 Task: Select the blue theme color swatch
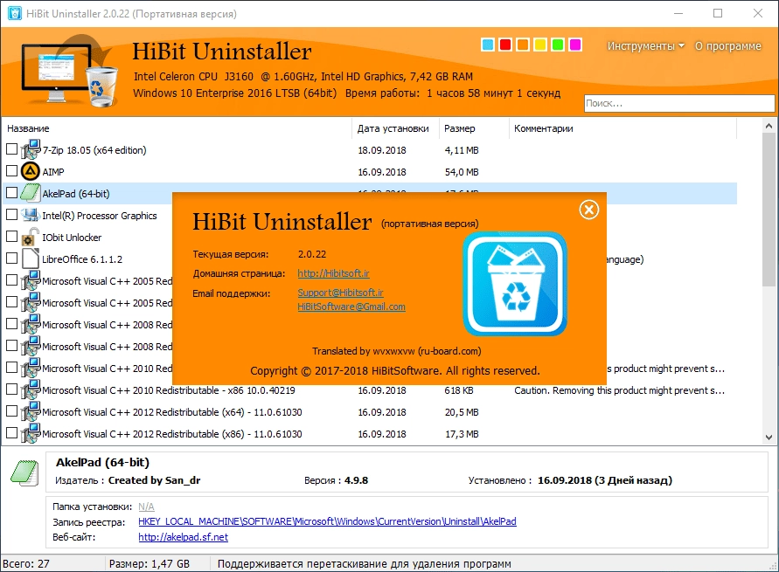tap(488, 45)
